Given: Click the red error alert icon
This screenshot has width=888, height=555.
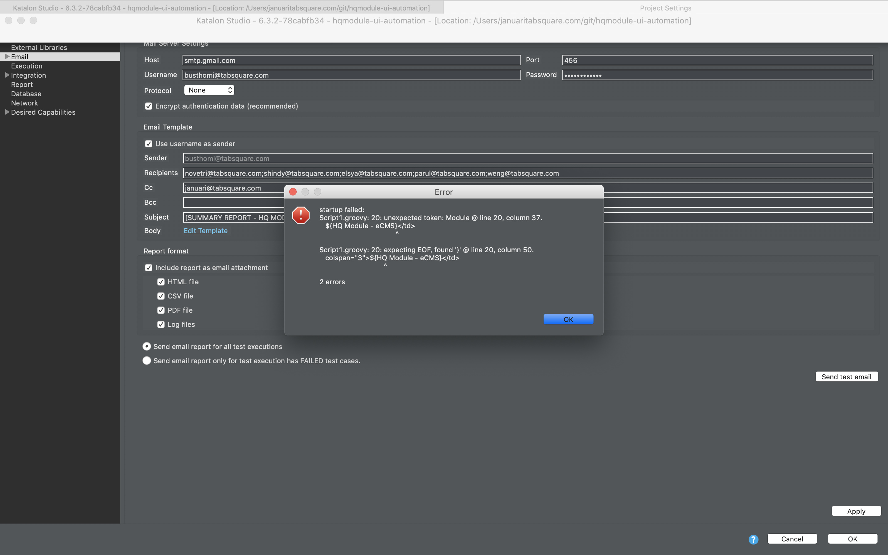Looking at the screenshot, I should [x=301, y=215].
